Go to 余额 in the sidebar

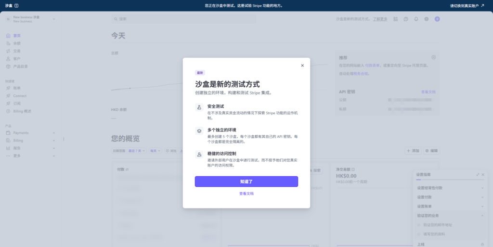click(x=17, y=43)
